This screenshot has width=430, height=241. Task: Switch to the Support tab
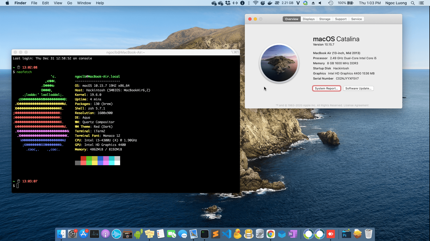[x=341, y=19]
